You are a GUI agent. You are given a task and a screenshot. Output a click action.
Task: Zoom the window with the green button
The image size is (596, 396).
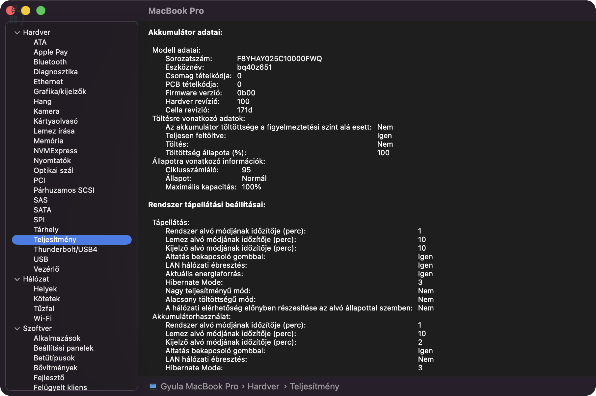click(x=41, y=11)
